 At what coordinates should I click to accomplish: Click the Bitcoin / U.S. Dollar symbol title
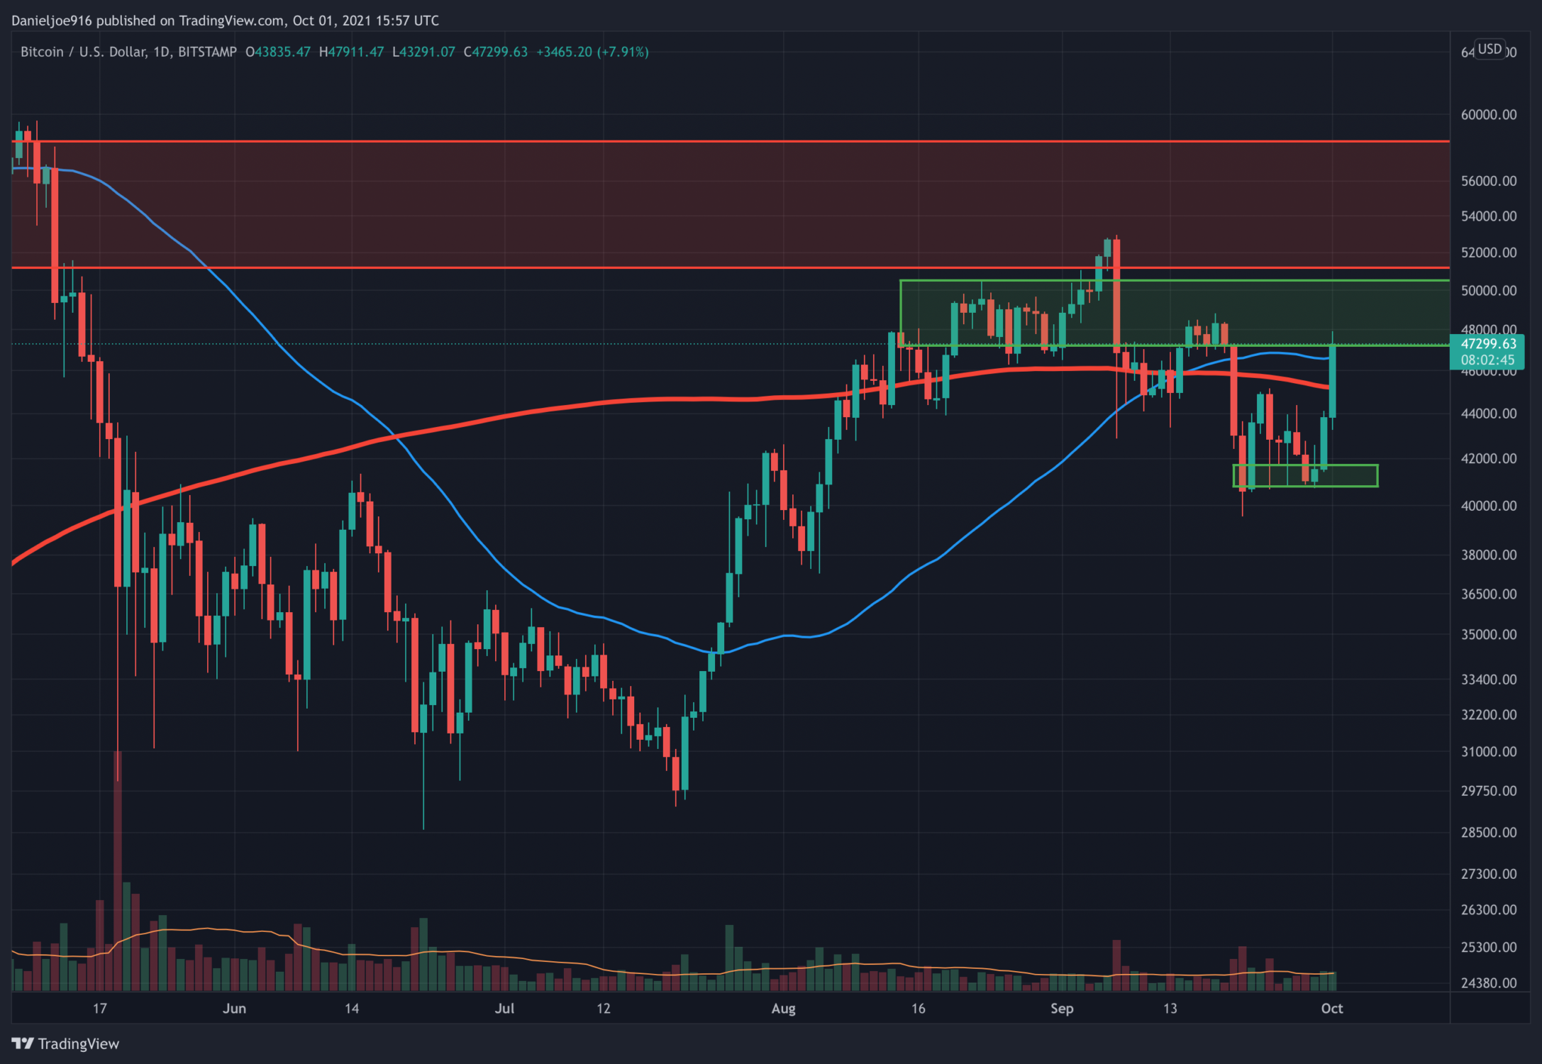point(128,52)
